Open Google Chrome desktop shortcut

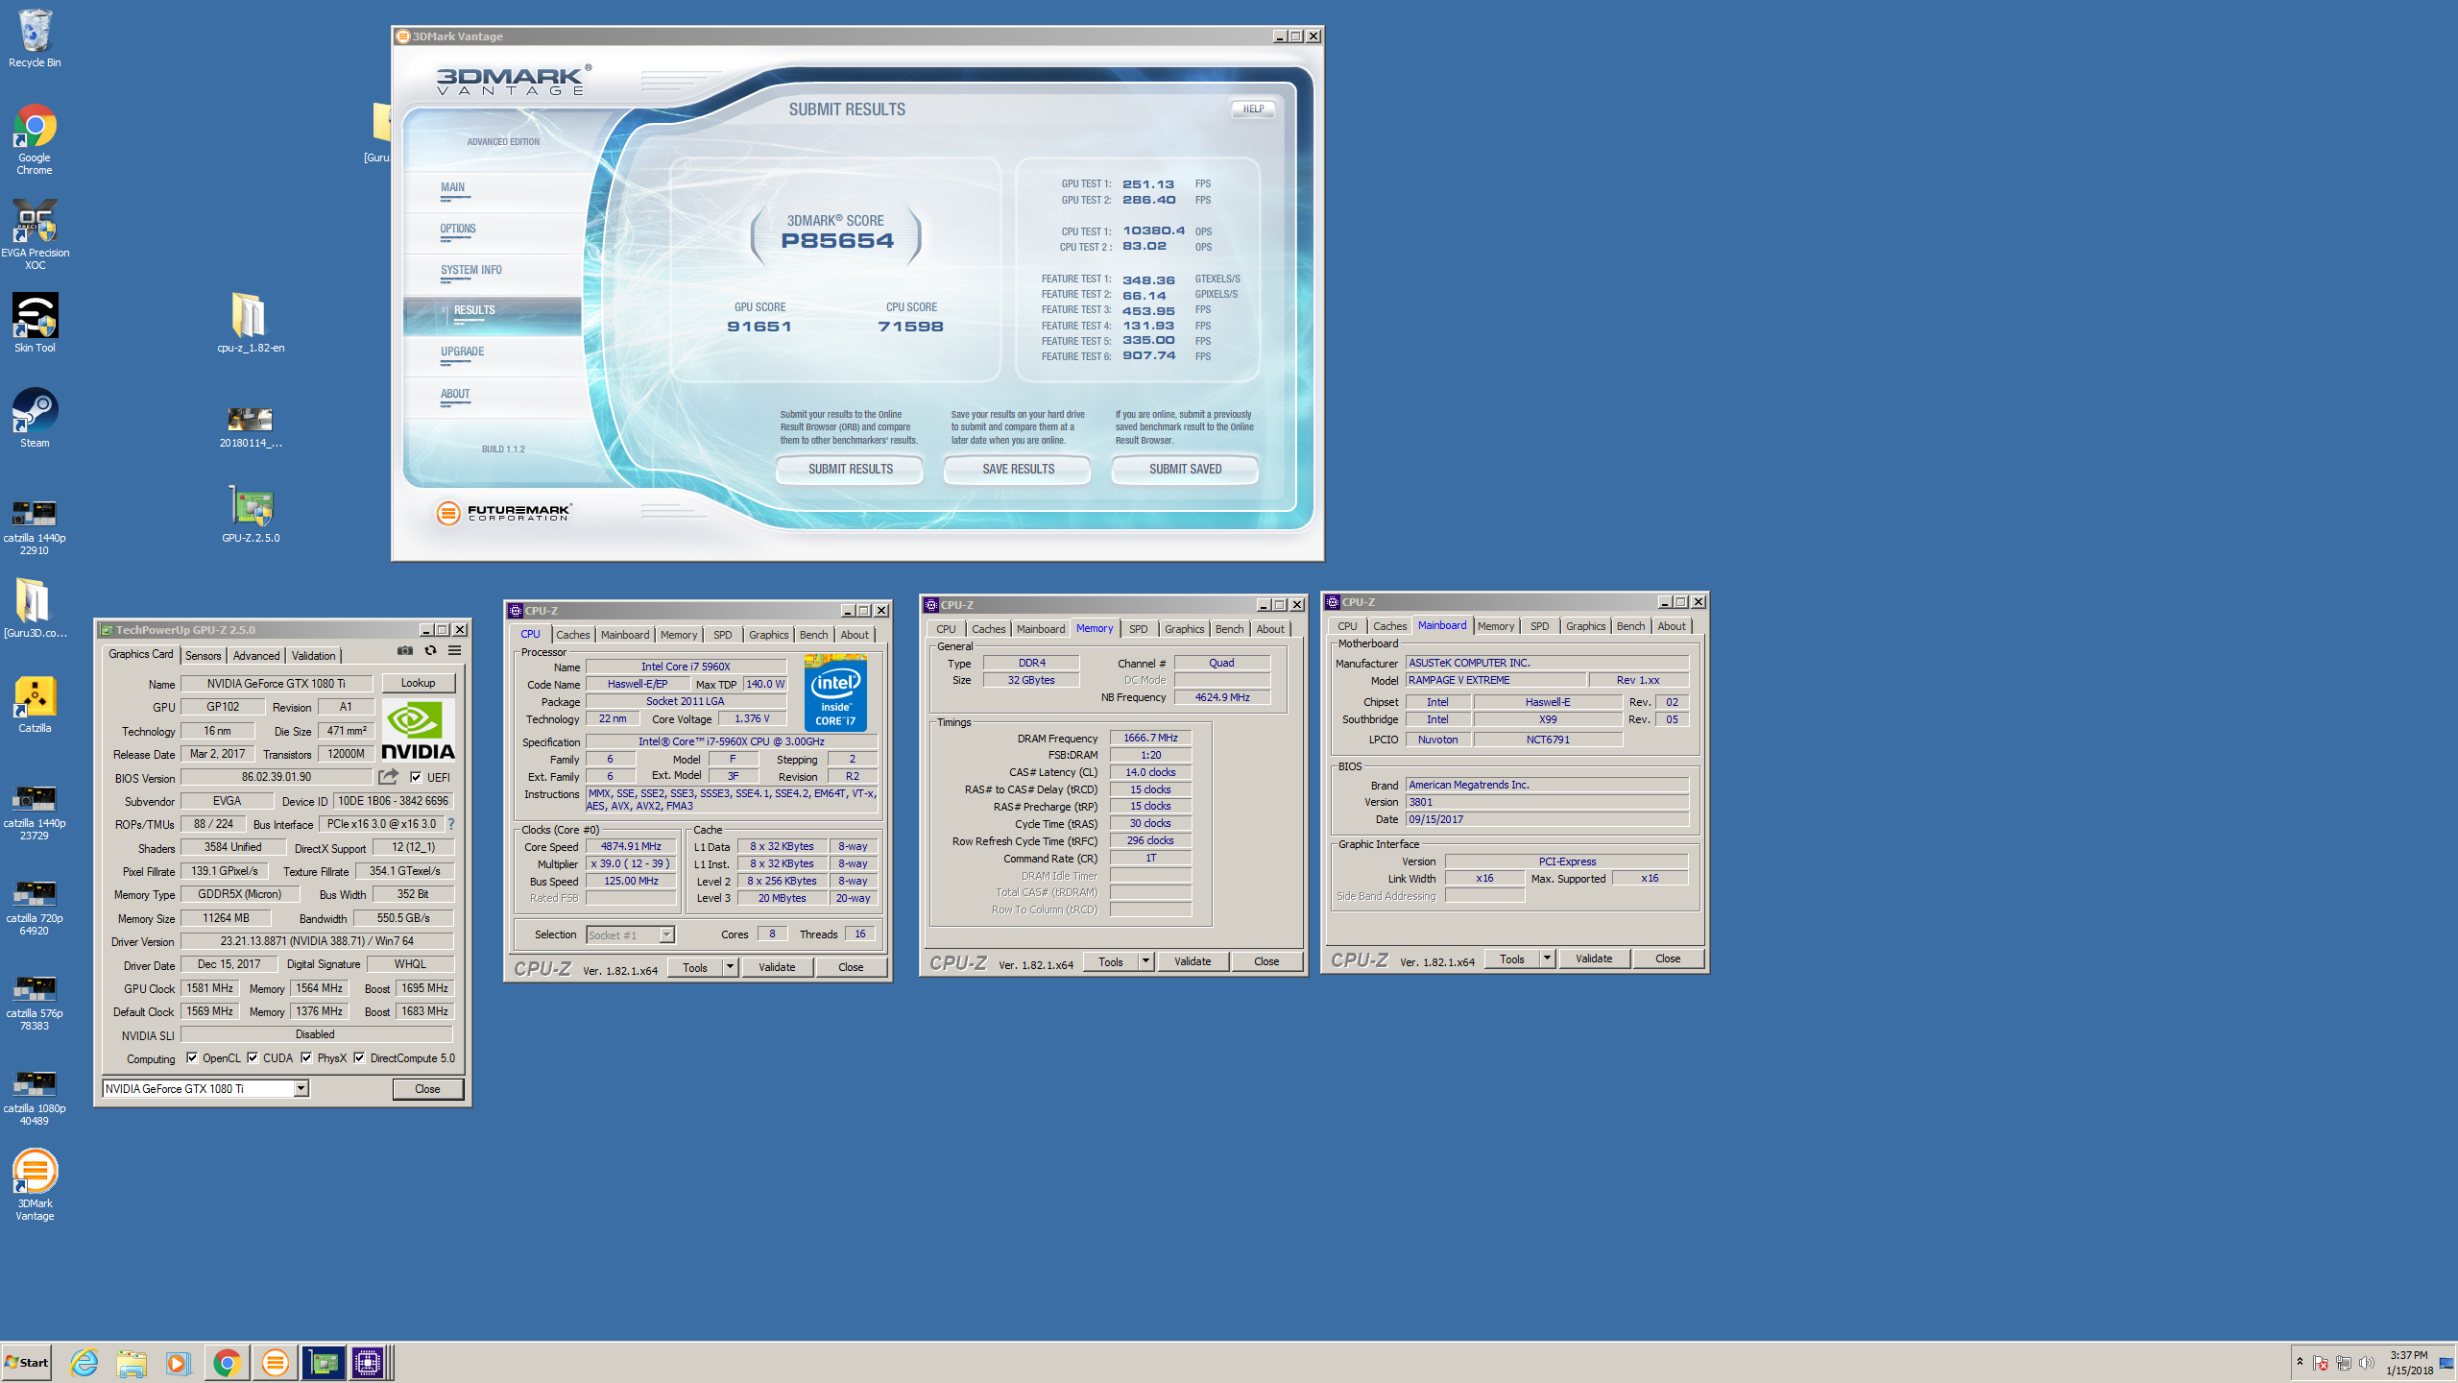click(x=35, y=139)
